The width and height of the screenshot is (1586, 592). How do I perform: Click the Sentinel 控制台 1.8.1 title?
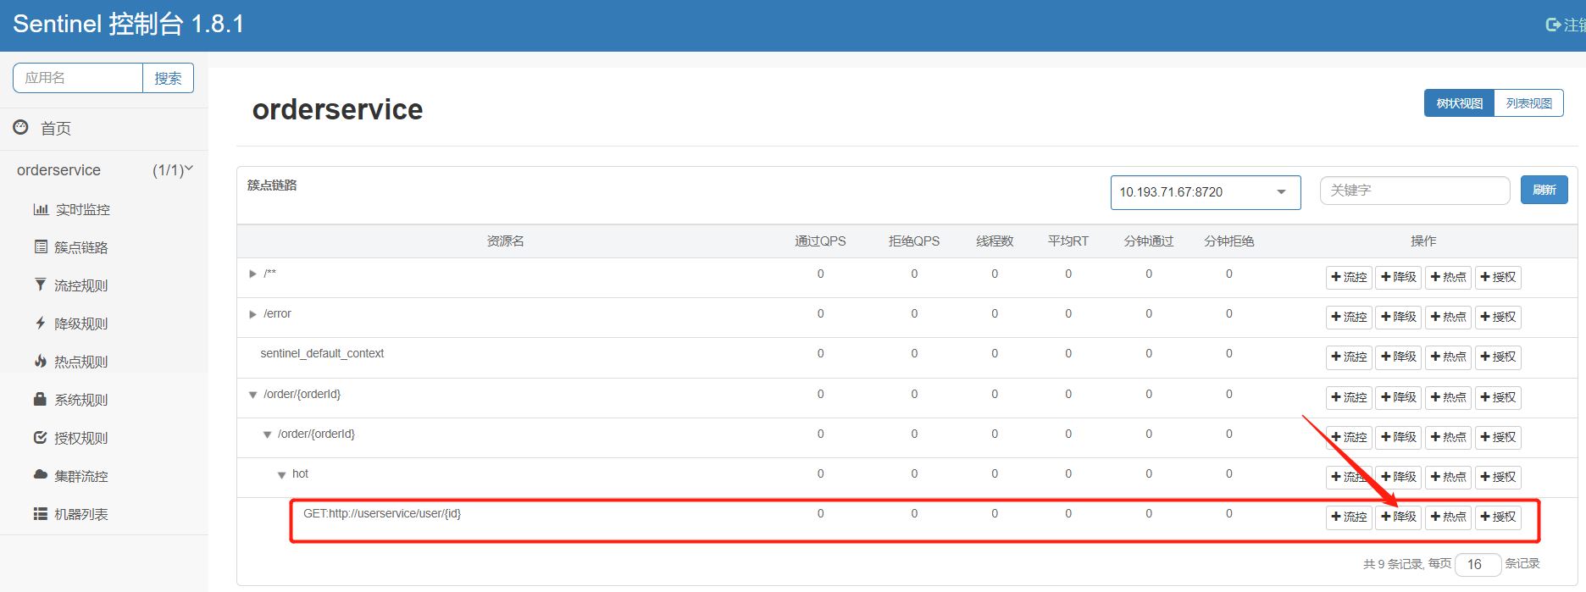(129, 24)
